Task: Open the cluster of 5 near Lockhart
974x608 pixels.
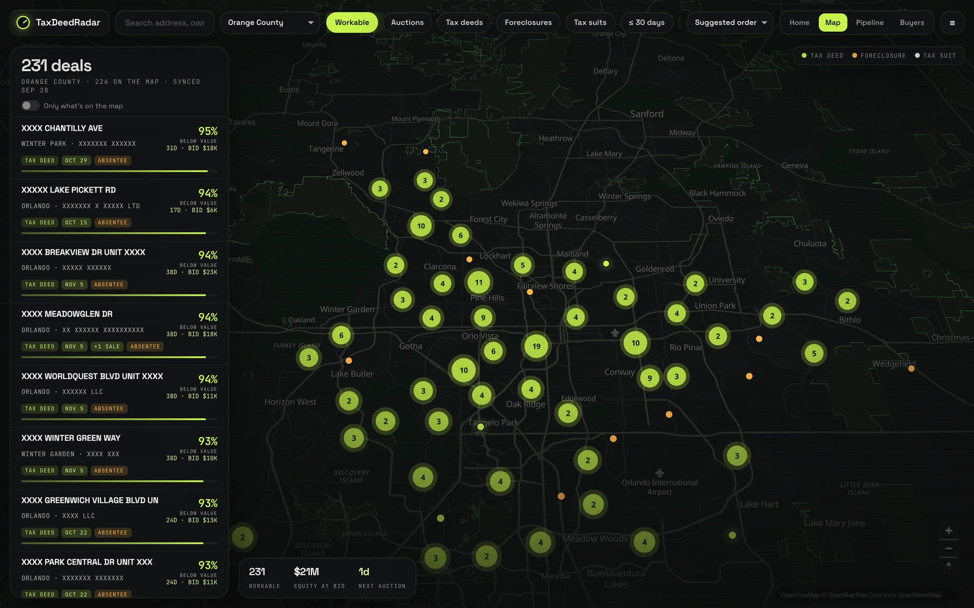Action: (x=523, y=265)
